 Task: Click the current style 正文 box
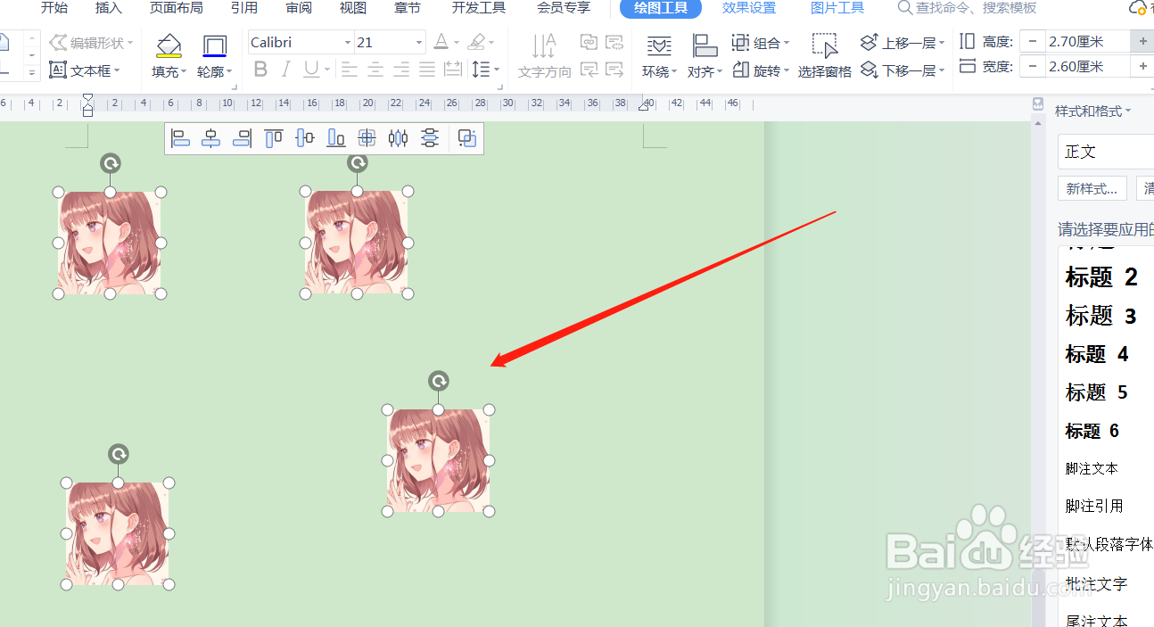pos(1106,152)
